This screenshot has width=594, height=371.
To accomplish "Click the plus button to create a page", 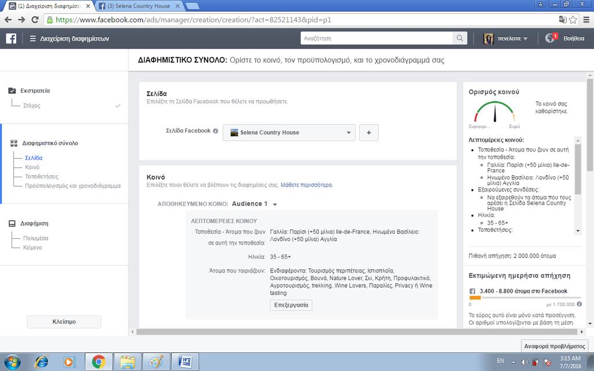I will 368,133.
